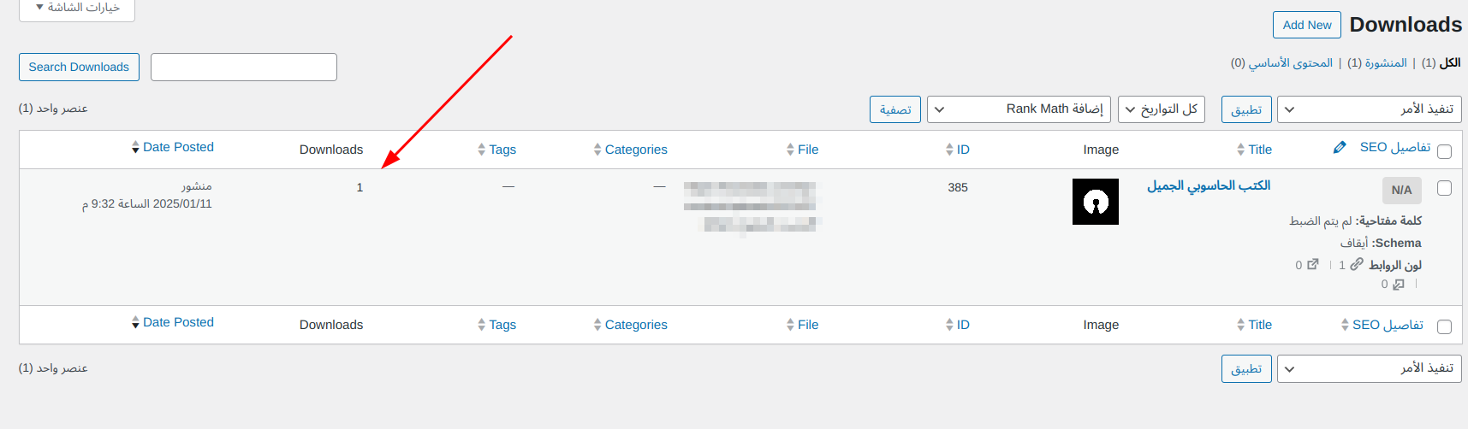Click sort arrows beside Tags in table footer
This screenshot has height=429, width=1468.
pos(482,325)
